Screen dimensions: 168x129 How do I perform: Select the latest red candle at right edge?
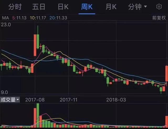click(167, 73)
